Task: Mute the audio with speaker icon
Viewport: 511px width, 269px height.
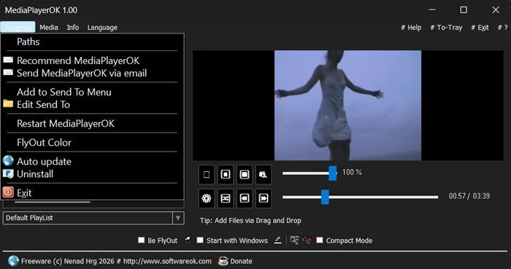Action: coord(264,175)
